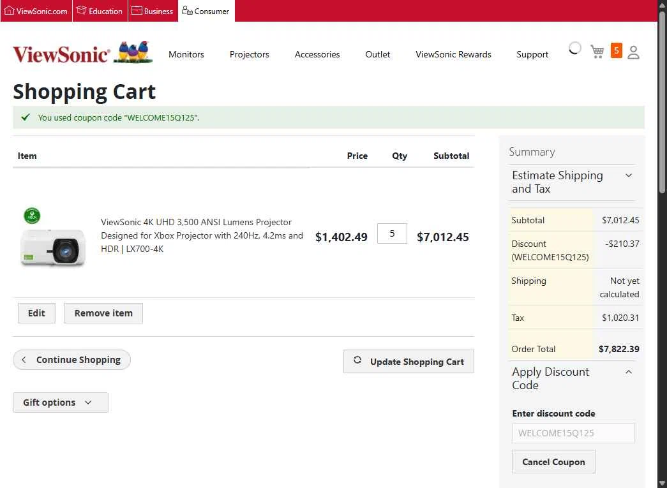Switch to the ViewSonic.com tab
667x488 pixels.
[x=36, y=11]
